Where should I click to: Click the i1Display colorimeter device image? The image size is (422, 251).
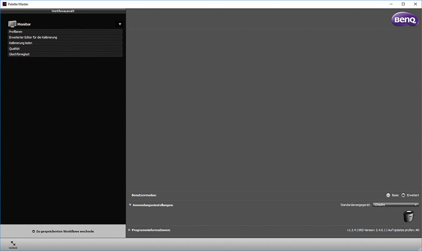pos(408,216)
